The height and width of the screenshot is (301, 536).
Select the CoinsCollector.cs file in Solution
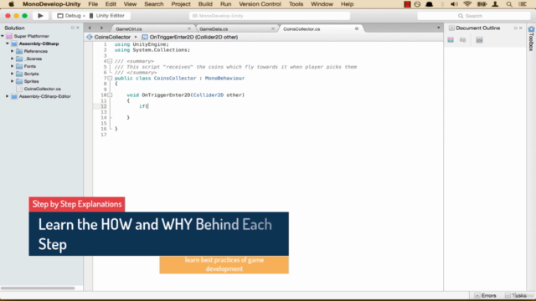point(42,89)
